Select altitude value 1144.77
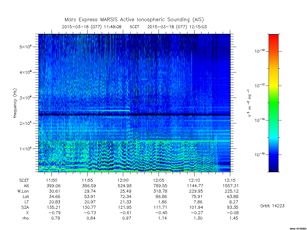Image resolution: width=307 pixels, height=230 pixels. 195,186
